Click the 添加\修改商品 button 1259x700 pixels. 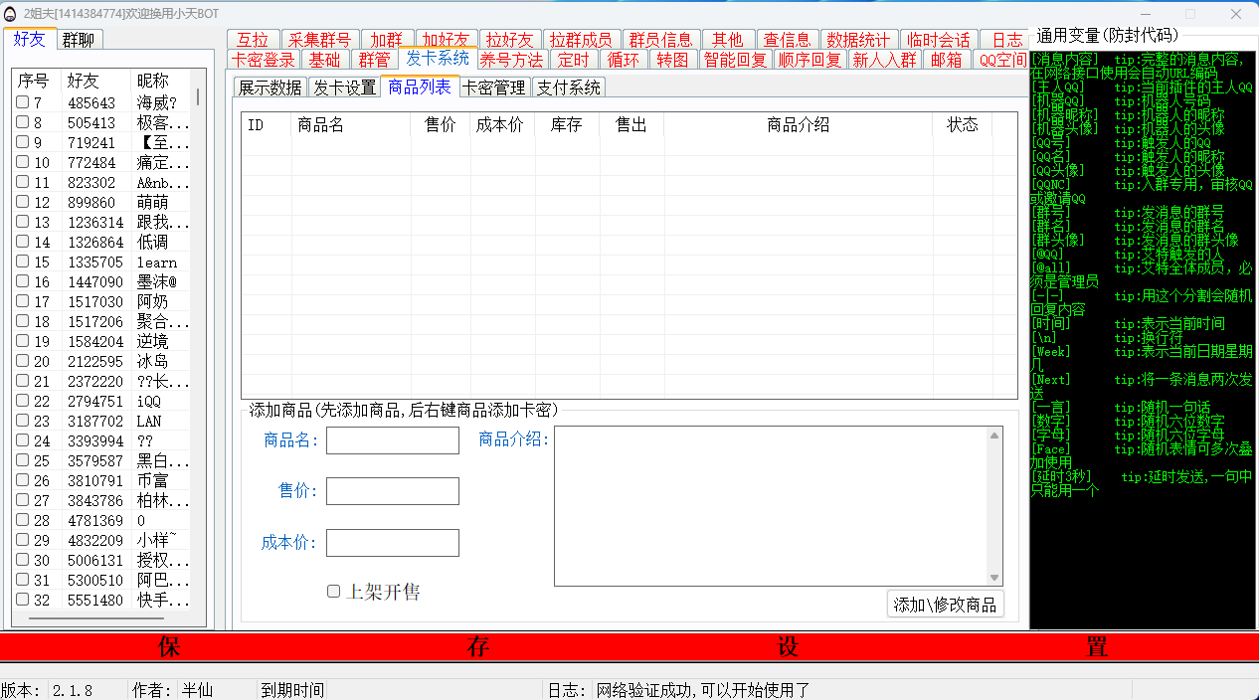pyautogui.click(x=945, y=605)
